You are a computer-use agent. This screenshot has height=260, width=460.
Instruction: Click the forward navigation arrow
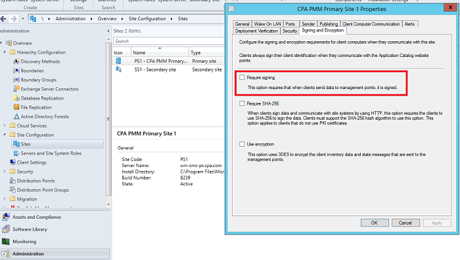click(14, 19)
